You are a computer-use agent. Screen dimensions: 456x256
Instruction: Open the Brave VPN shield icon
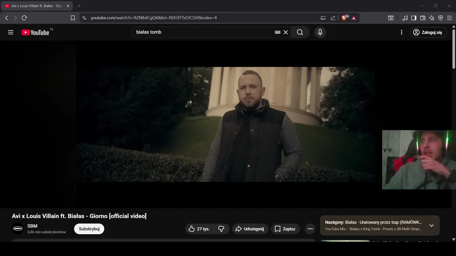pos(441,18)
